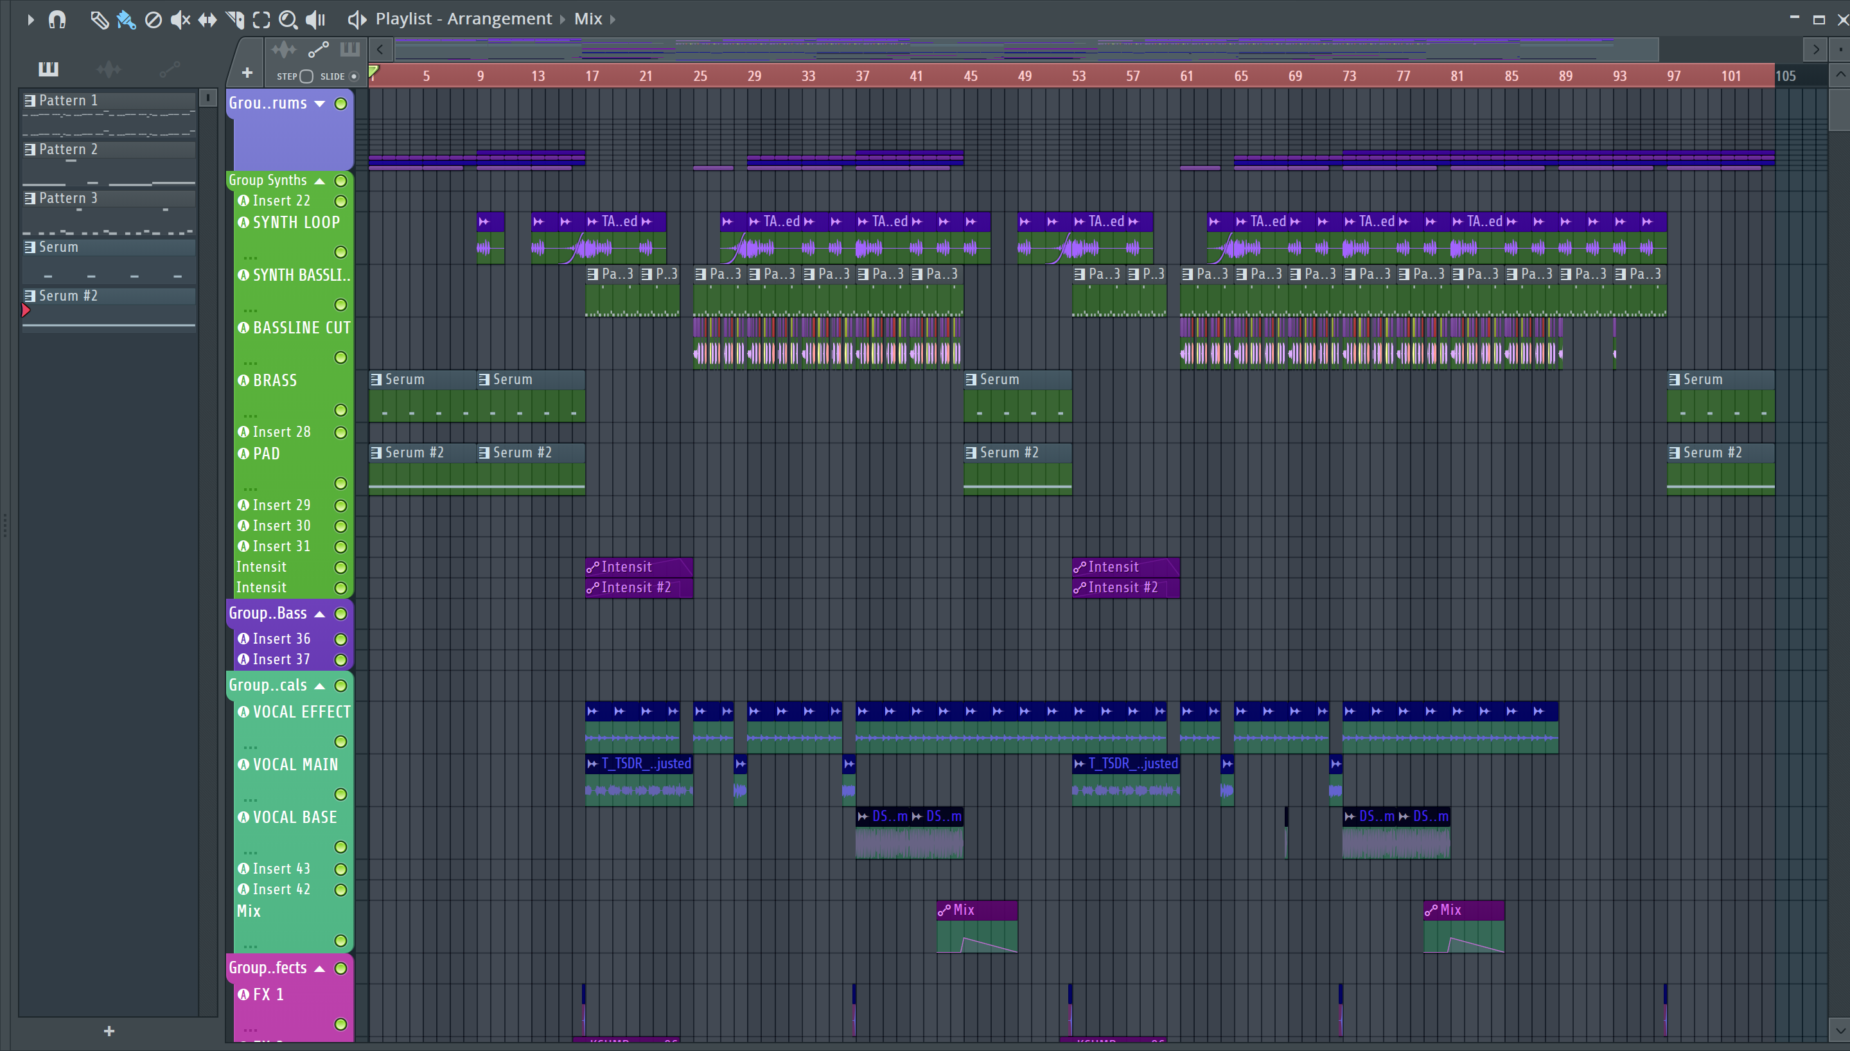Open the Mix breadcrumb menu
Screen dimensions: 1850x1051
(x=588, y=19)
